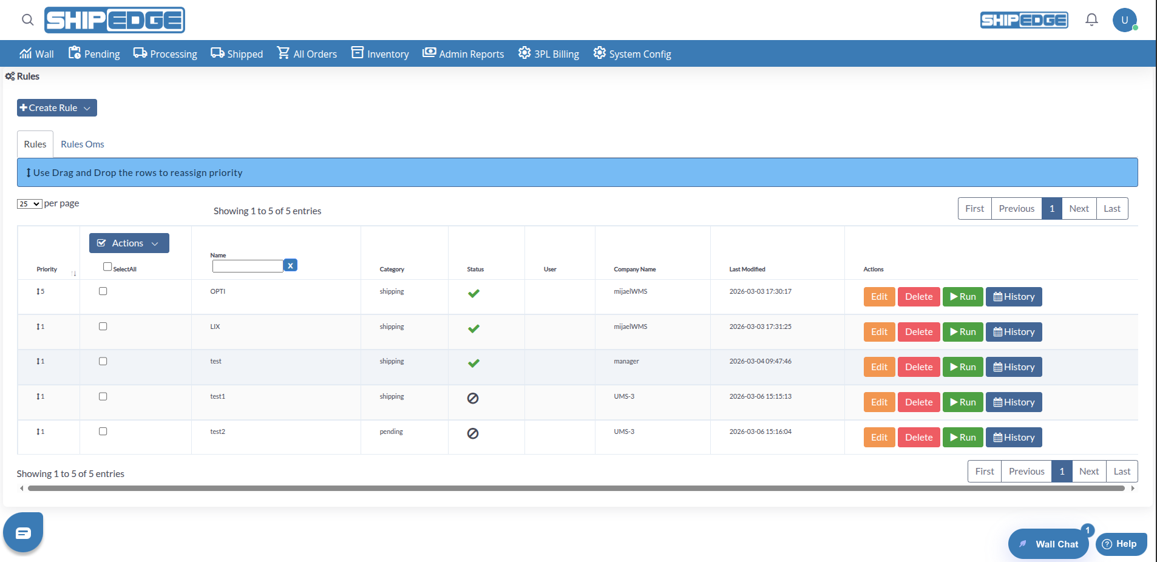
Task: Open the user avatar menu
Action: click(1124, 20)
